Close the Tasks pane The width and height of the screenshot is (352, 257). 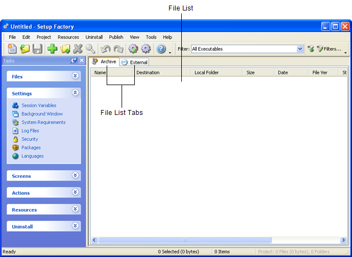click(82, 61)
